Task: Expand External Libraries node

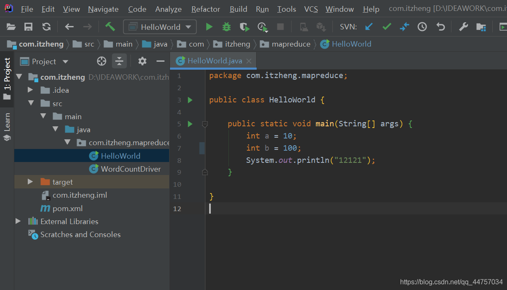Action: point(18,221)
